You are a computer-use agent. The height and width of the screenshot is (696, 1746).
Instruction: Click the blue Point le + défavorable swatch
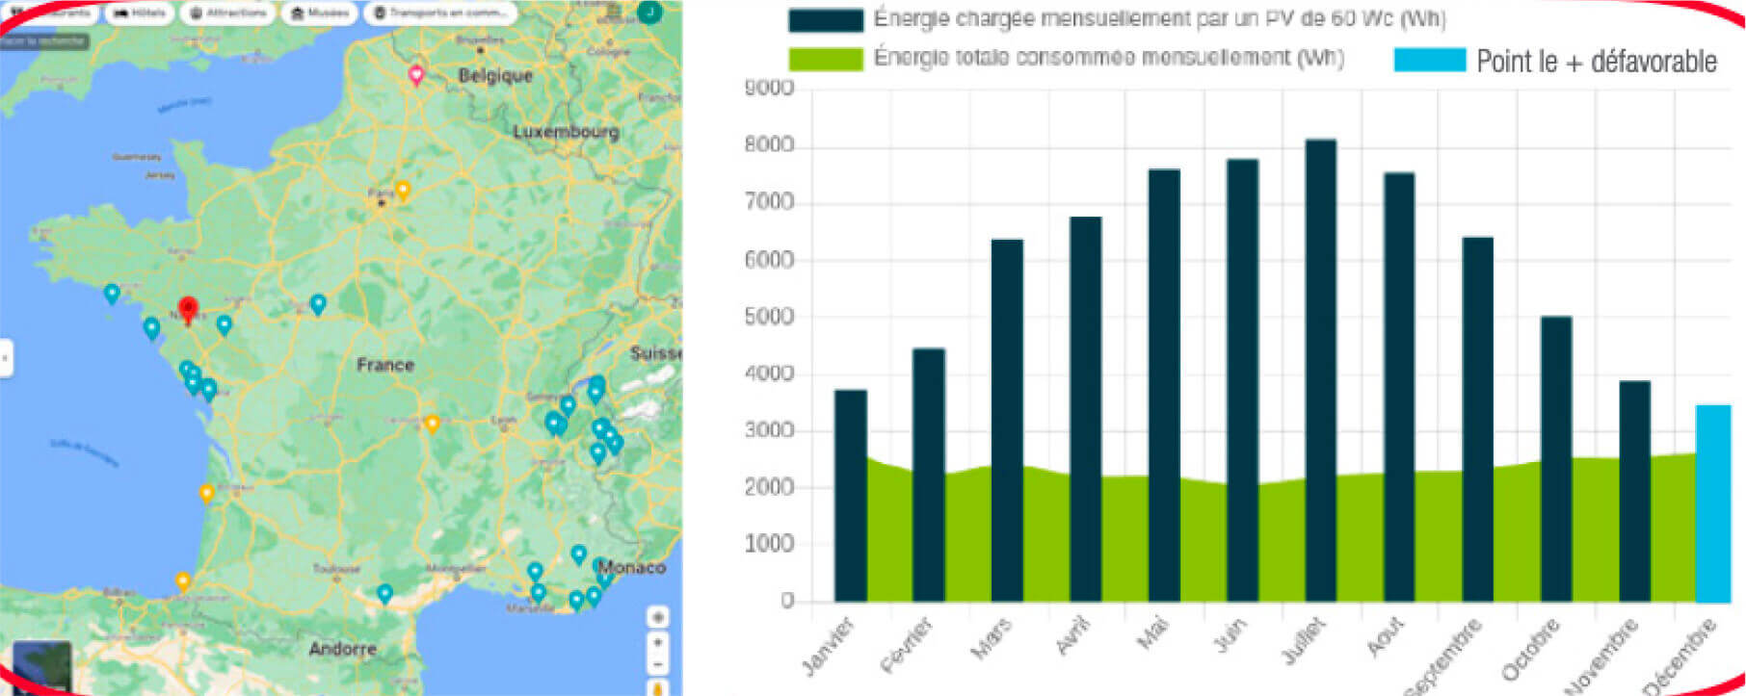1429,61
